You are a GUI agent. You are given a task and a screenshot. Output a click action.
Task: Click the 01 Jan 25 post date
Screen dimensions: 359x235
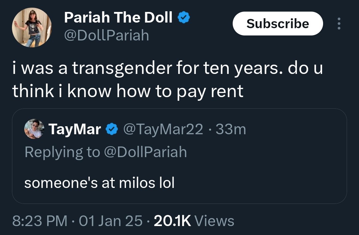point(111,221)
